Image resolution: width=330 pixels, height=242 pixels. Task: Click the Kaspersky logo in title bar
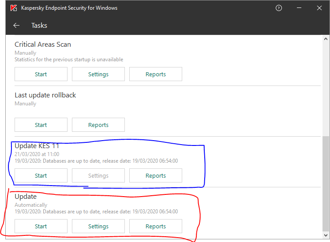point(14,8)
